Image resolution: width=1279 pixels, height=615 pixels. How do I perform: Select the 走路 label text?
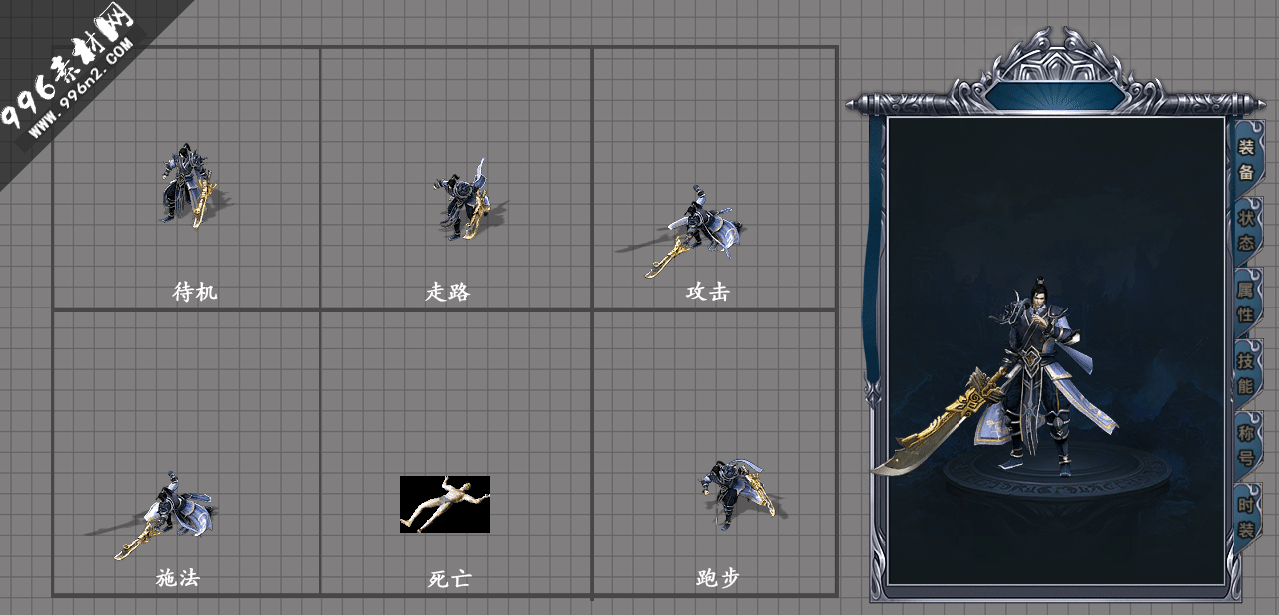[447, 292]
